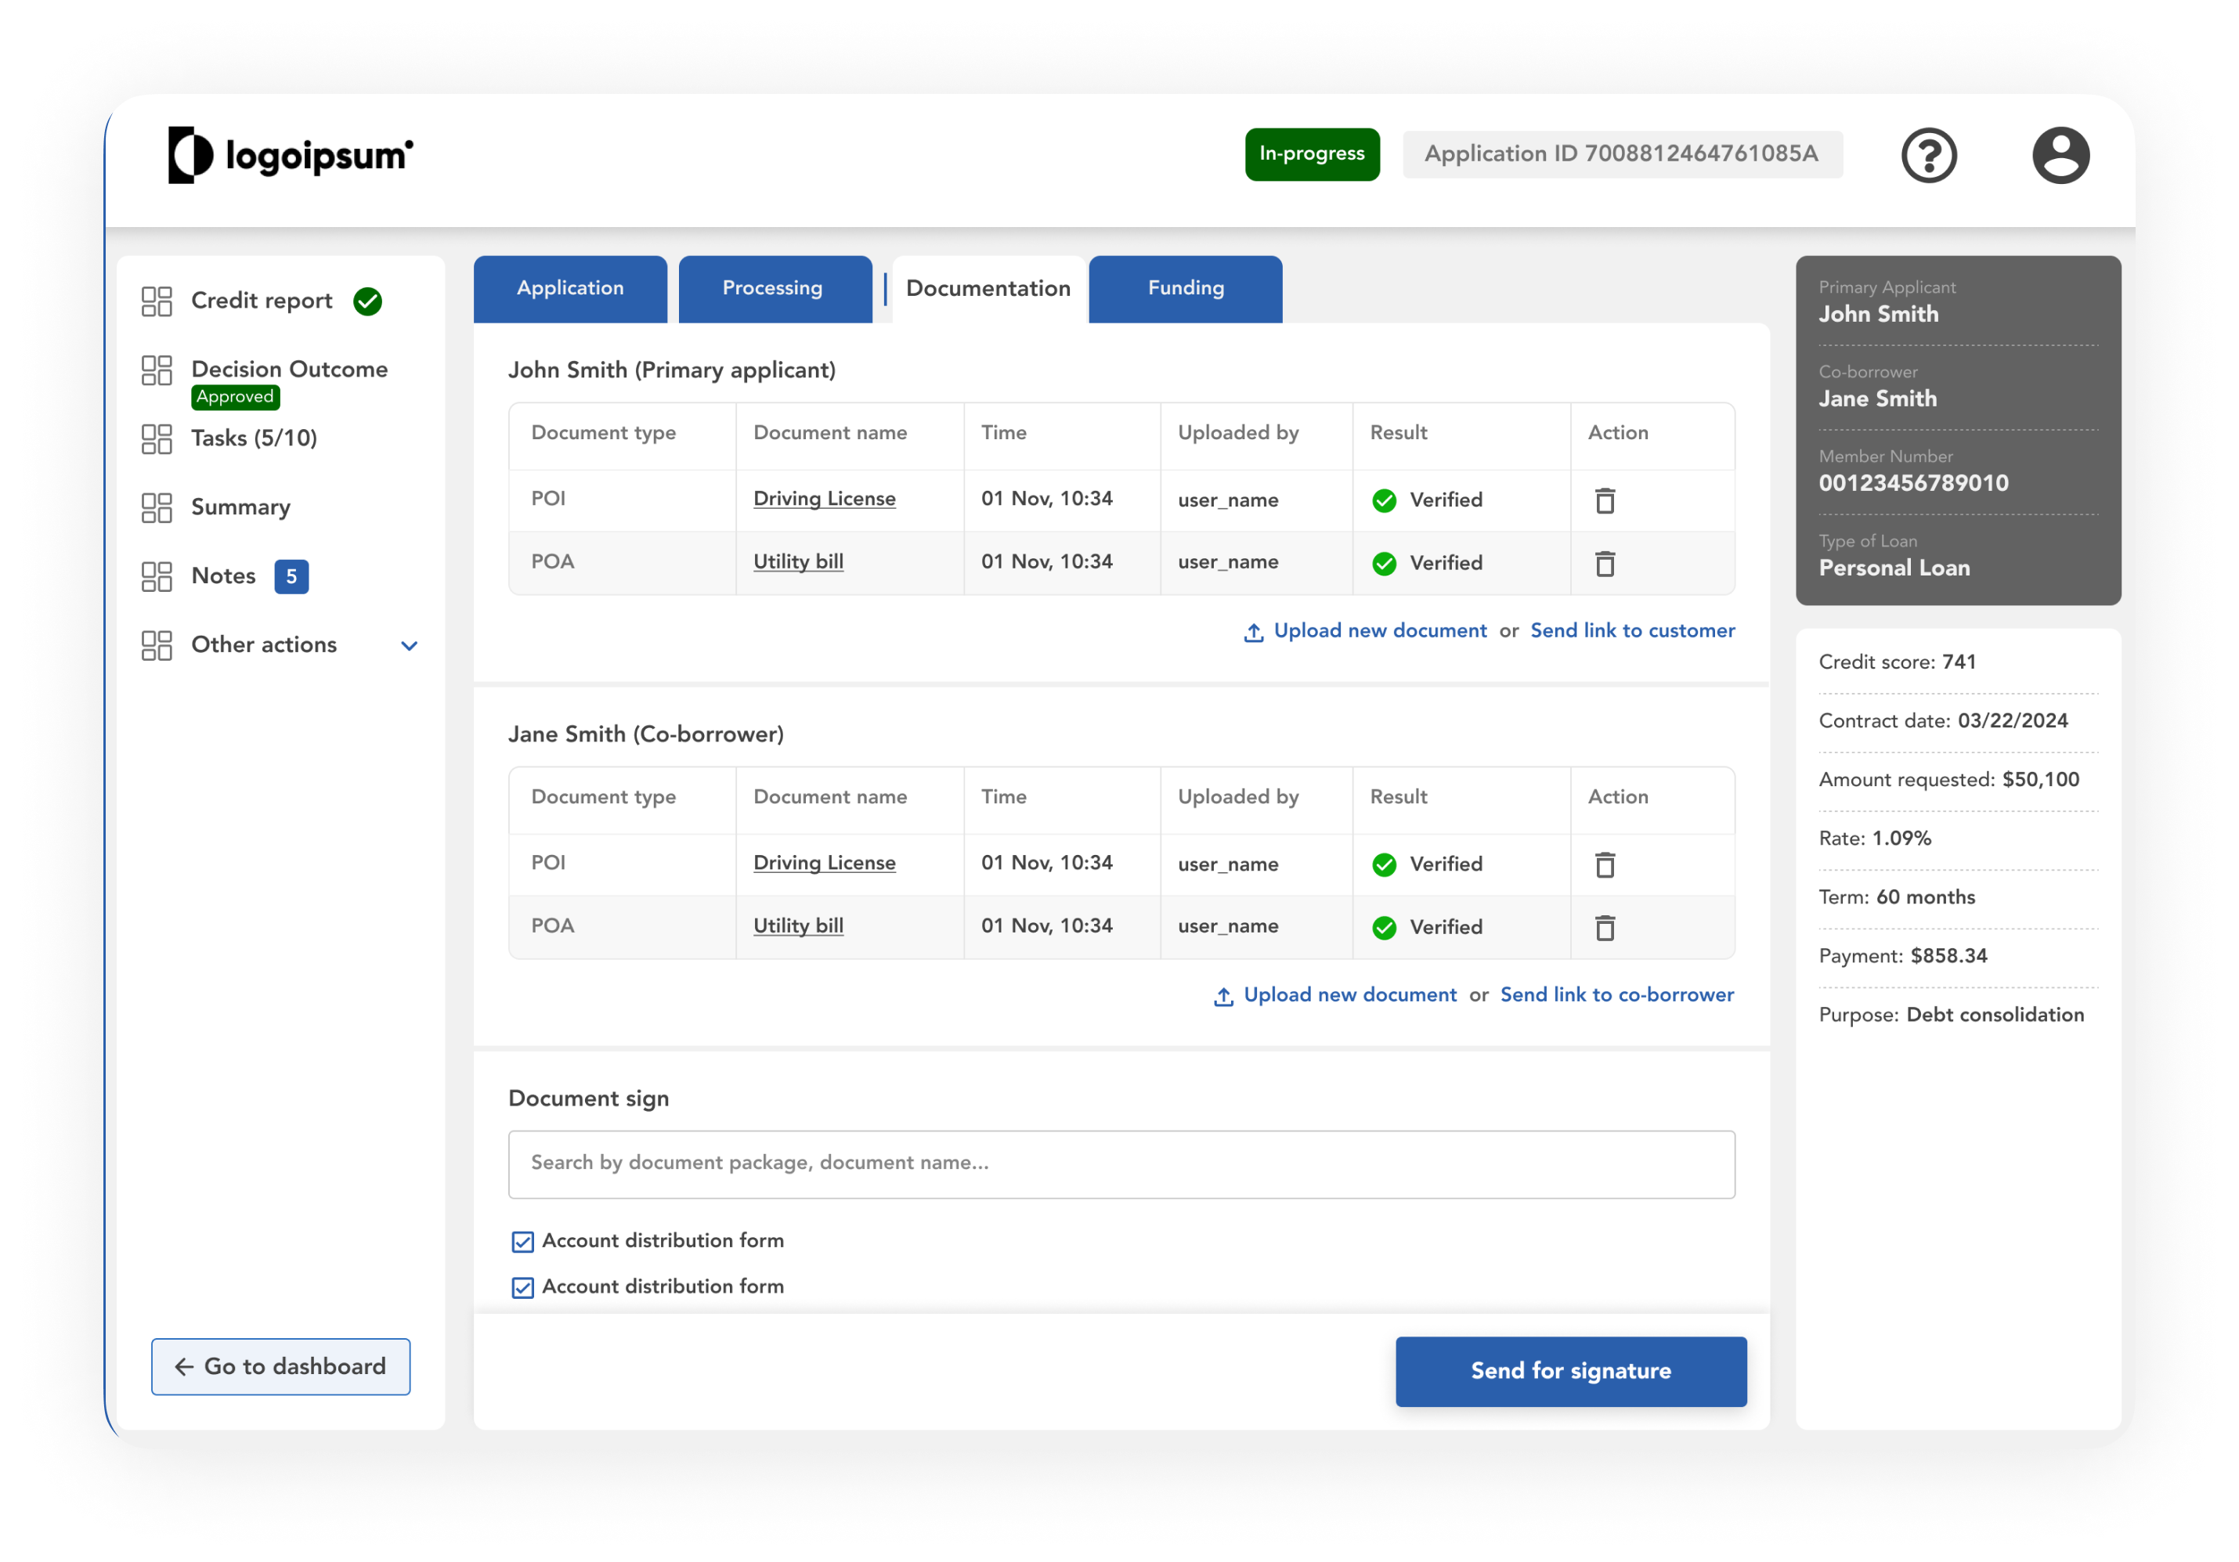Click Personal Loan type of loan text
The image size is (2239, 1562).
[x=1894, y=568]
